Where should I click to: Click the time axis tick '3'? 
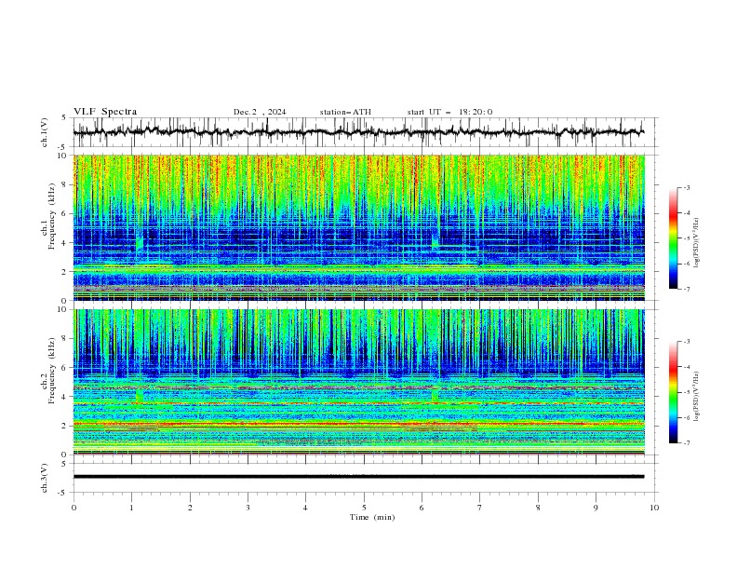click(248, 508)
